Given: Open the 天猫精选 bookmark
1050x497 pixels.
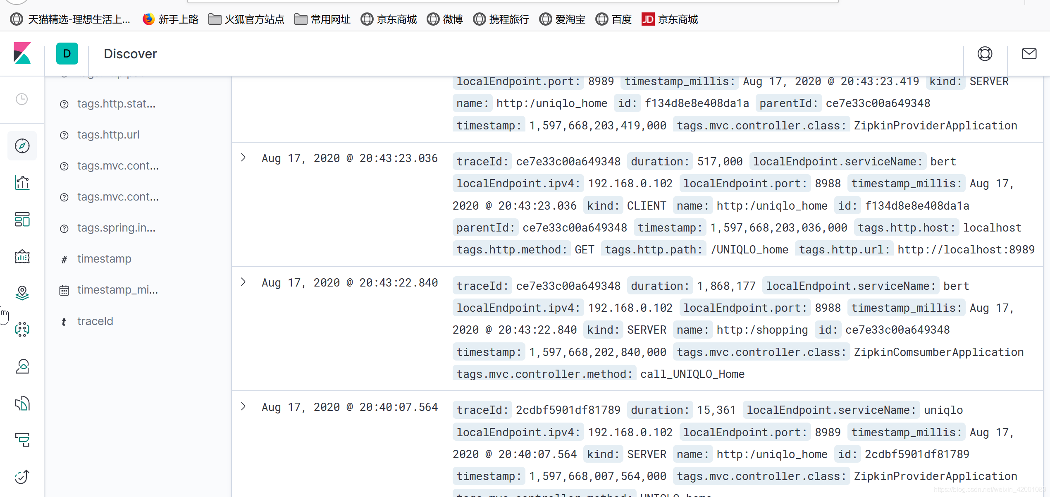Looking at the screenshot, I should point(70,19).
